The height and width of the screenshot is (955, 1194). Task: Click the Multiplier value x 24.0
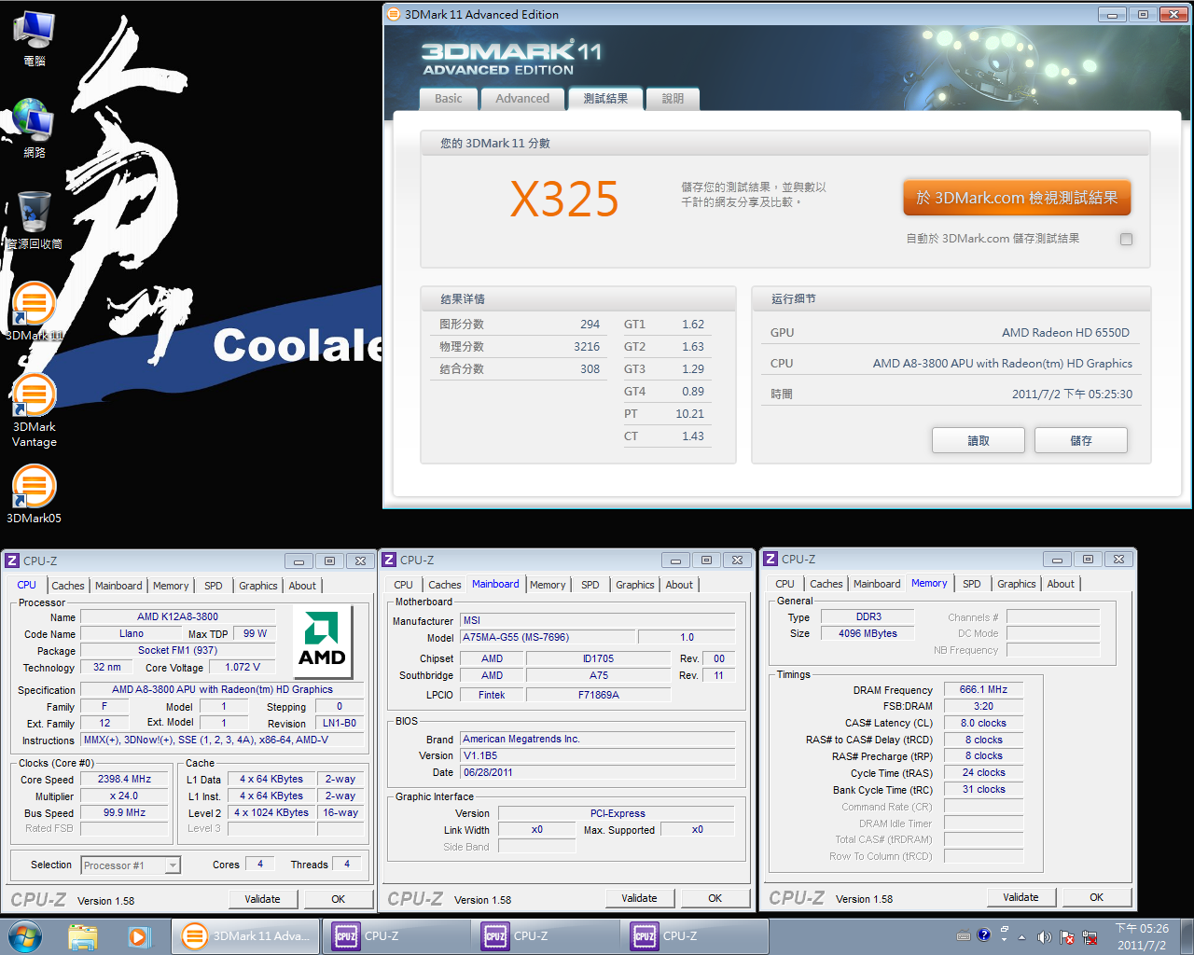(125, 796)
